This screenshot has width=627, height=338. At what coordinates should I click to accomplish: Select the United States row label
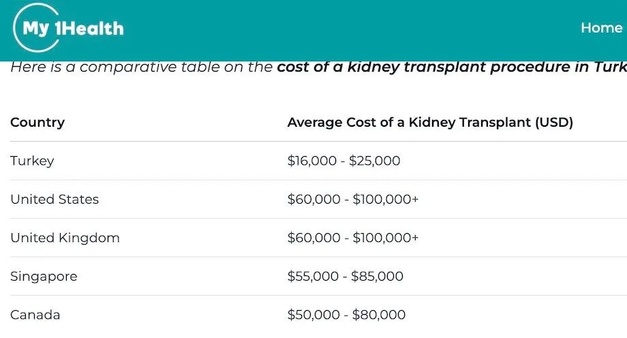(55, 199)
